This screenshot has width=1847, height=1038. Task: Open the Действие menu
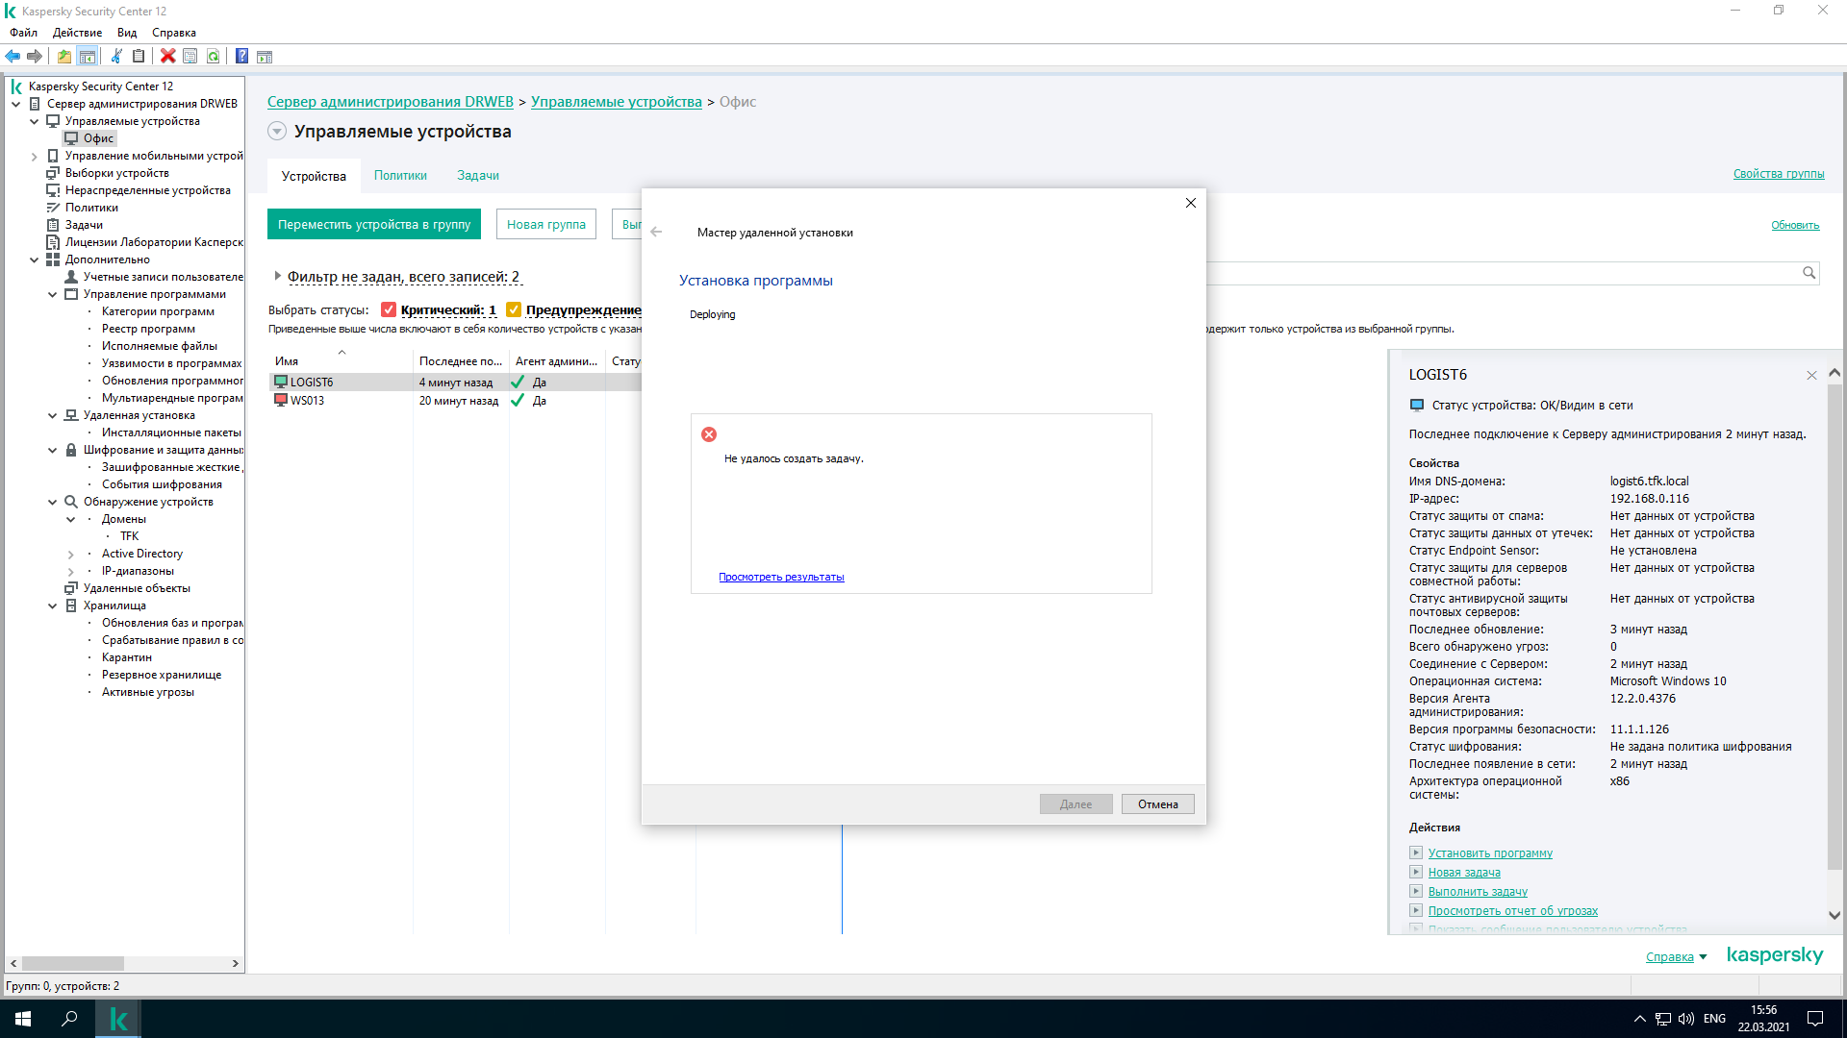point(77,33)
